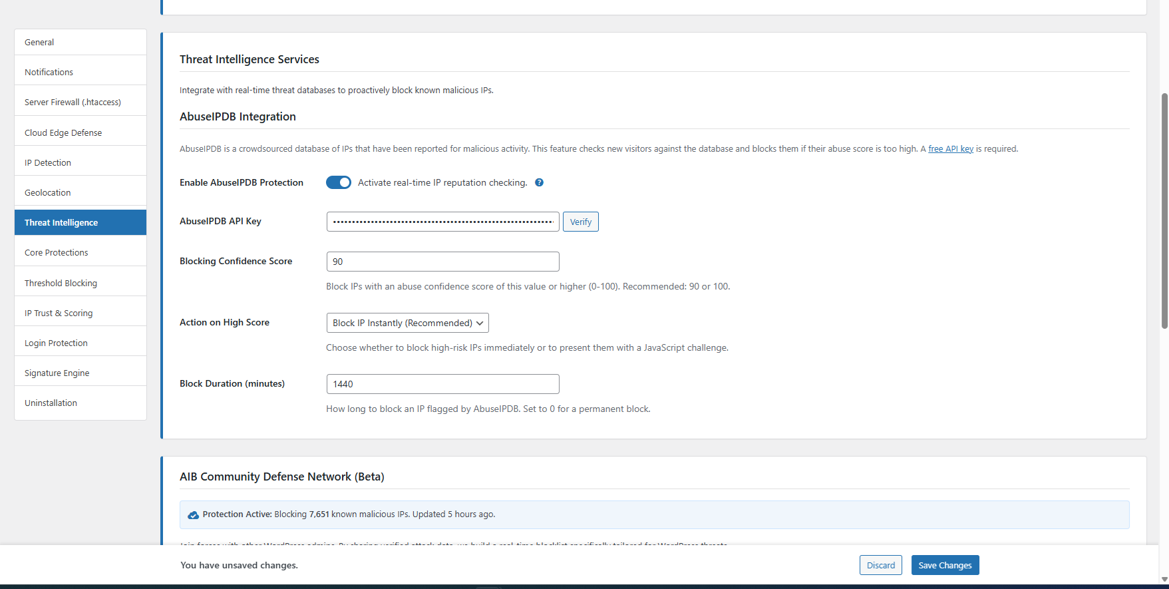
Task: Click the AbuseIPDB API Key field
Action: [442, 222]
